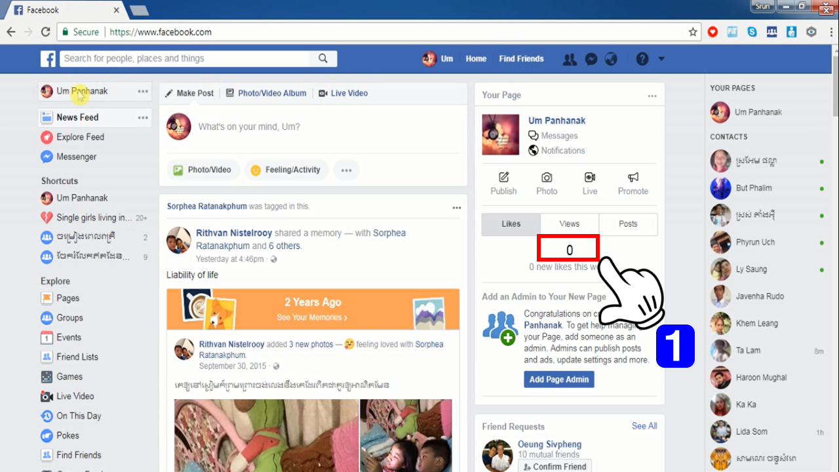Viewport: 839px width, 472px height.
Task: Switch to Posts tab
Action: [628, 224]
